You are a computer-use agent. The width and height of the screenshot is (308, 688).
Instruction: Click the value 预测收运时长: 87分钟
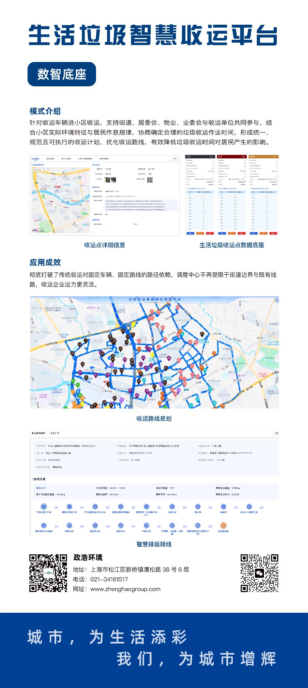(x=227, y=494)
